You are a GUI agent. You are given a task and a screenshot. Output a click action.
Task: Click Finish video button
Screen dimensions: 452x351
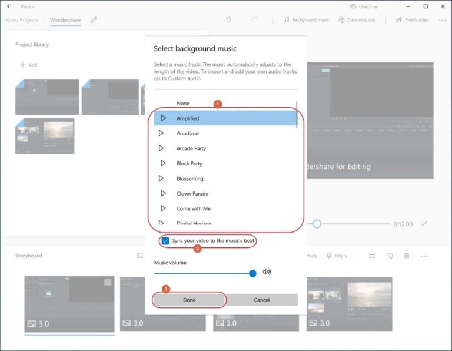pos(412,20)
